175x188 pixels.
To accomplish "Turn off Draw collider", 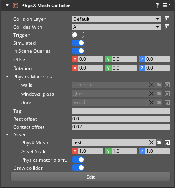I will (x=78, y=168).
